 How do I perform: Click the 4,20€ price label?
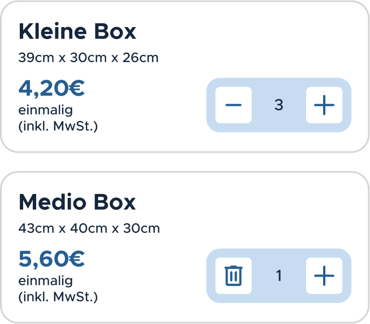51,88
